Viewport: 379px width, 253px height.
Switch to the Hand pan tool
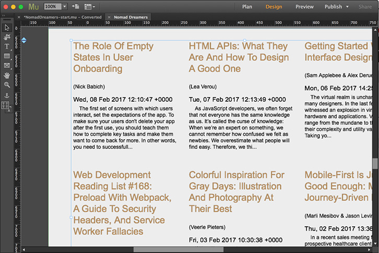click(x=7, y=75)
